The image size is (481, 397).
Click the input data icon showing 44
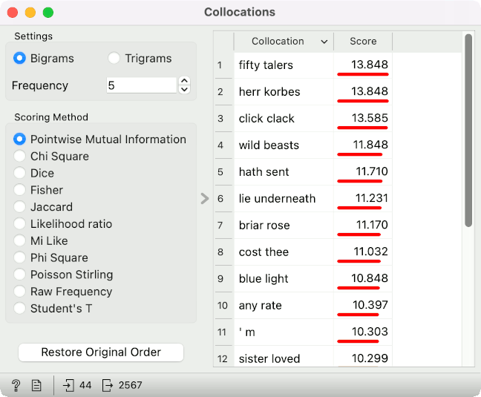tap(68, 385)
